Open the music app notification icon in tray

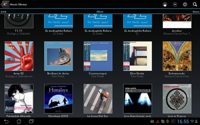click(173, 121)
